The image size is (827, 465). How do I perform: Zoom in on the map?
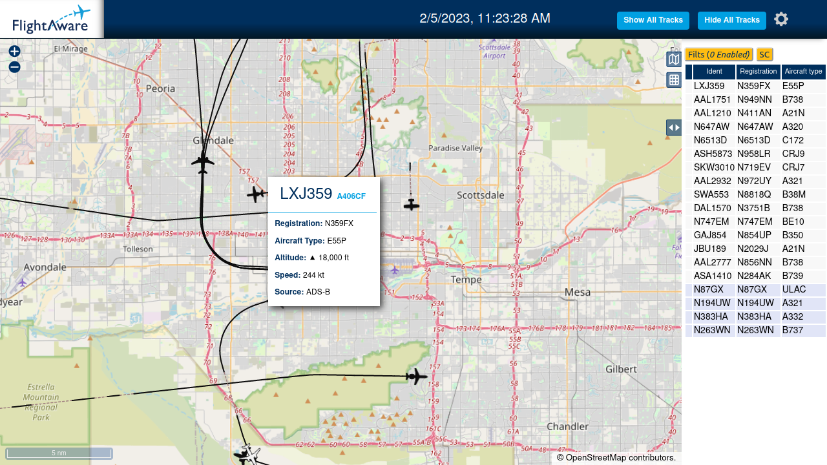pyautogui.click(x=14, y=51)
